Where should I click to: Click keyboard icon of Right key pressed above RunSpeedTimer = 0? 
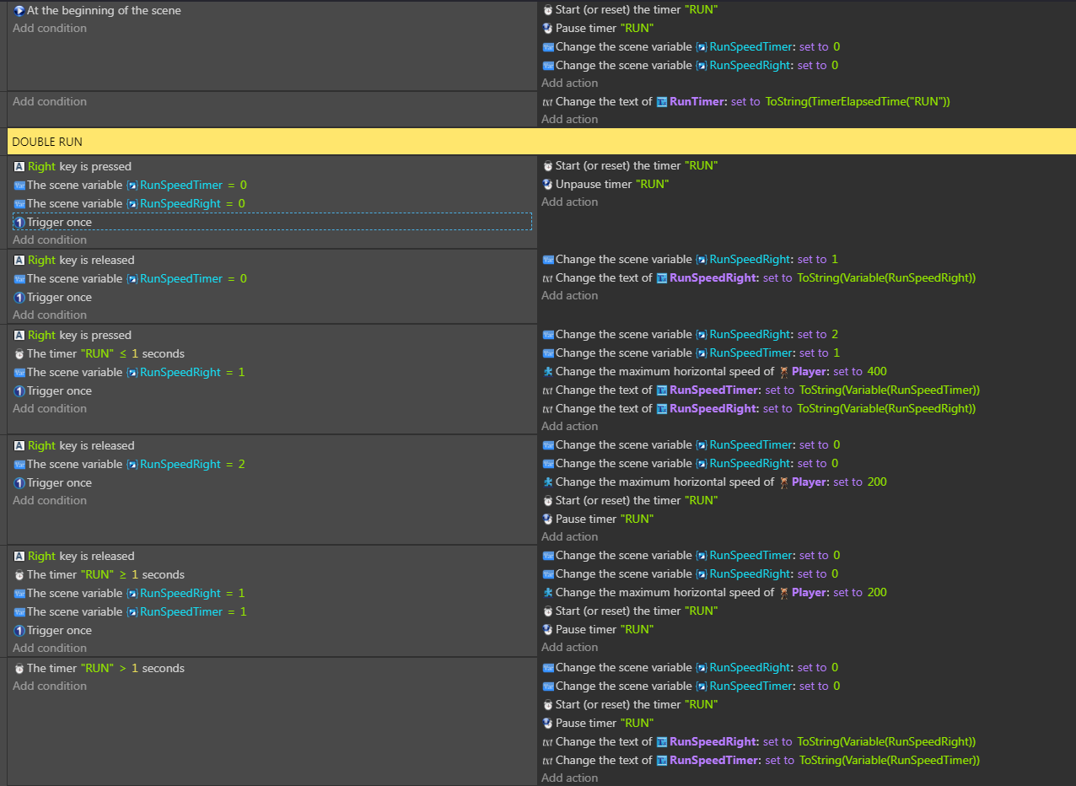[x=19, y=166]
